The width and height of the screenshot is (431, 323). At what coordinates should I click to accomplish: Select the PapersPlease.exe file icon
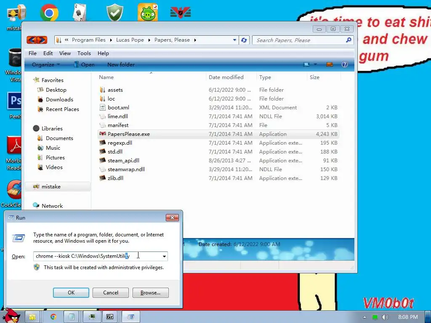coord(103,134)
